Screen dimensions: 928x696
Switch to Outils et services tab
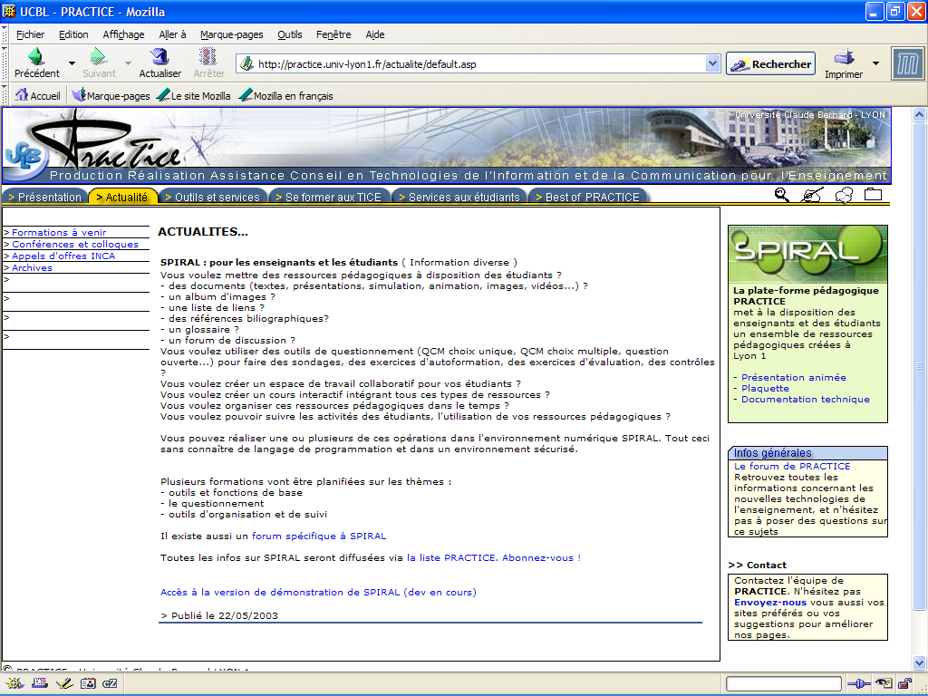click(x=212, y=197)
